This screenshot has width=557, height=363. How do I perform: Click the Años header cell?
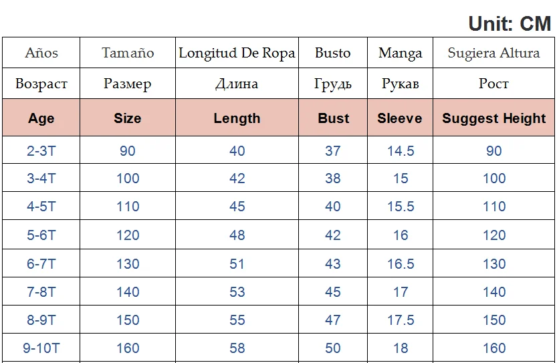(x=41, y=53)
